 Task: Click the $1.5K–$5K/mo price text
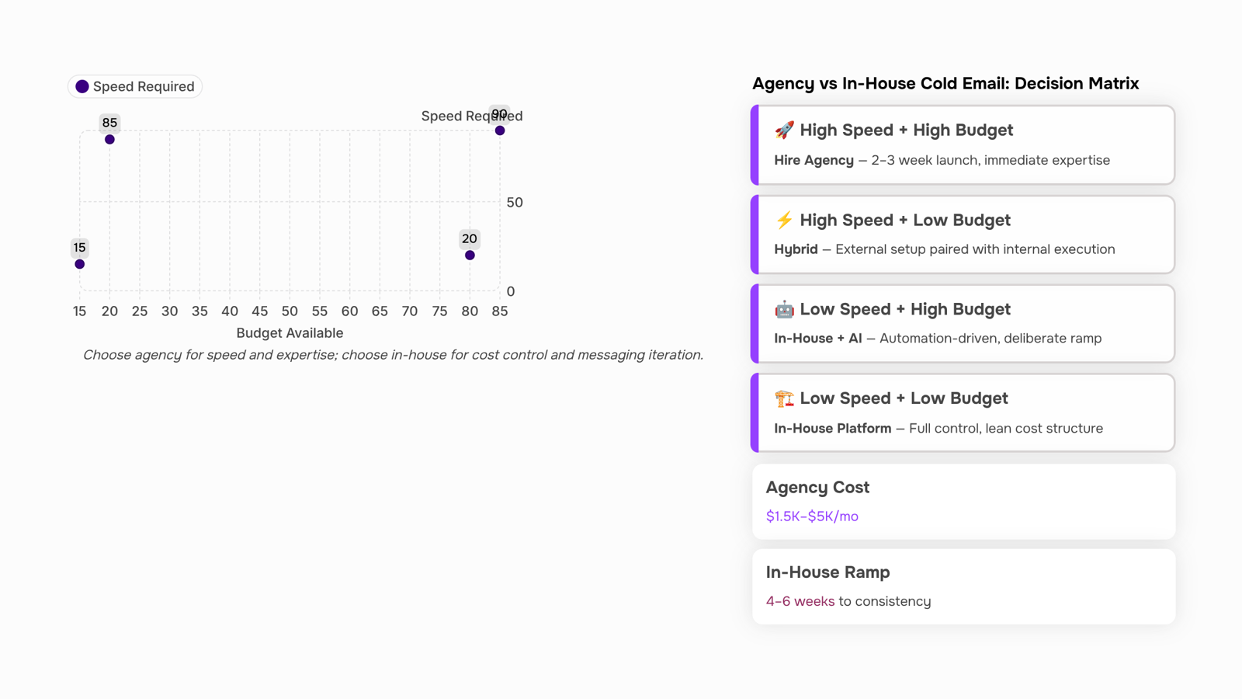click(812, 516)
